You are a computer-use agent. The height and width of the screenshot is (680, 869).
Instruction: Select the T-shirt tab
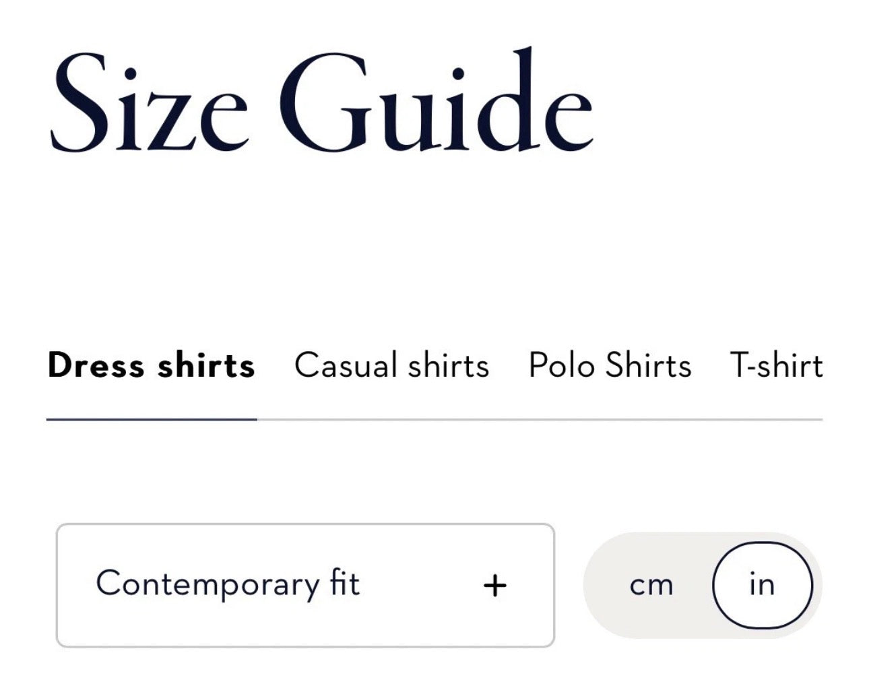coord(776,365)
